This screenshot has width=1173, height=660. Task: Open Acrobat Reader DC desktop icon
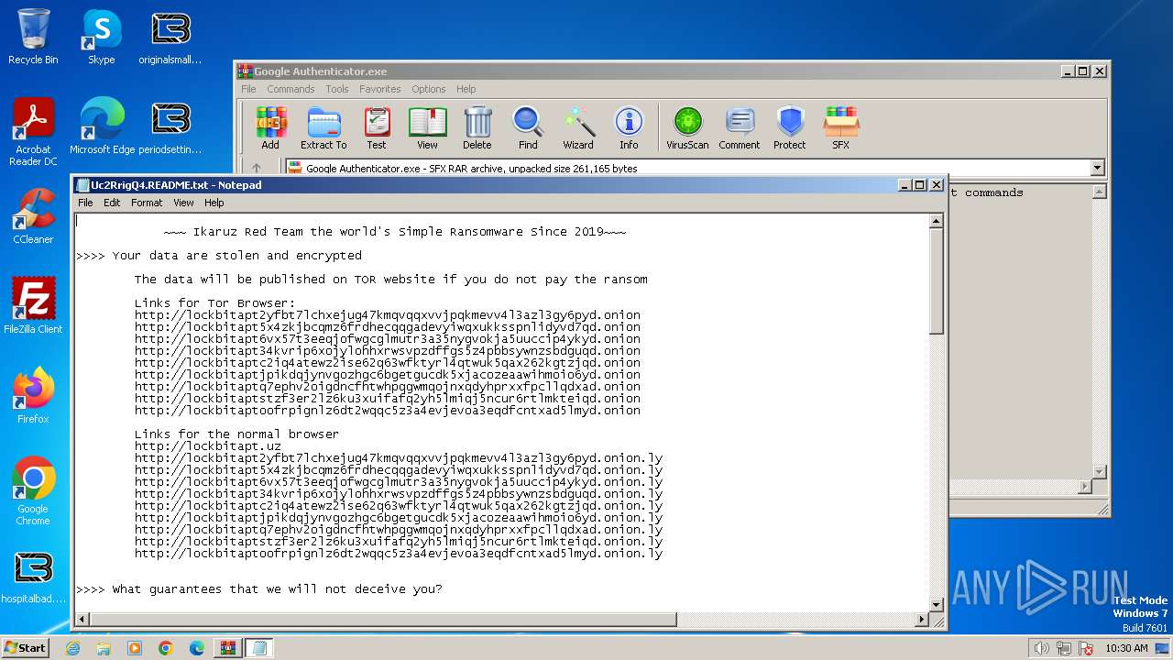(x=33, y=133)
